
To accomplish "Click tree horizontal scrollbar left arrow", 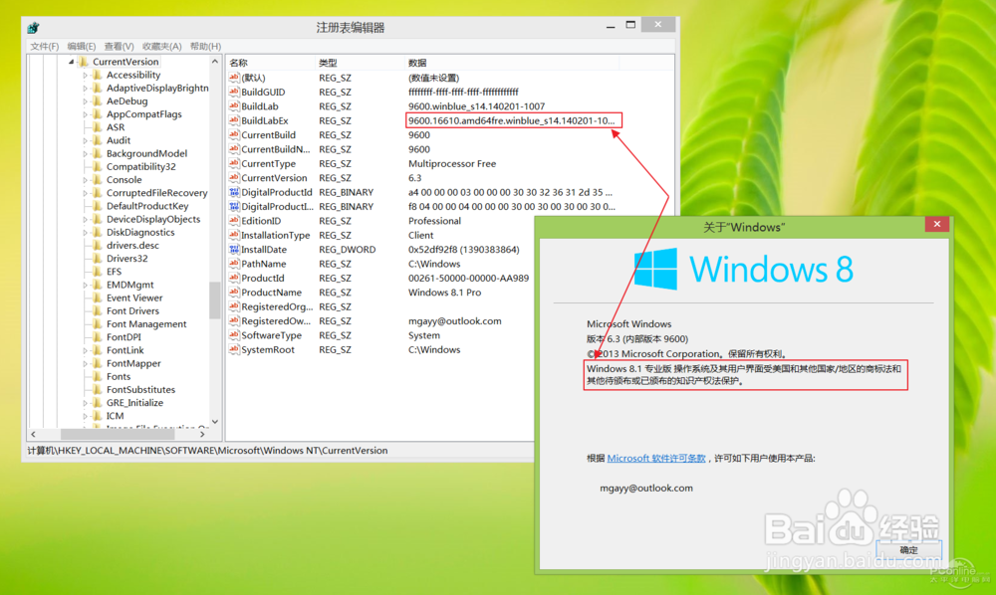I will pos(33,435).
